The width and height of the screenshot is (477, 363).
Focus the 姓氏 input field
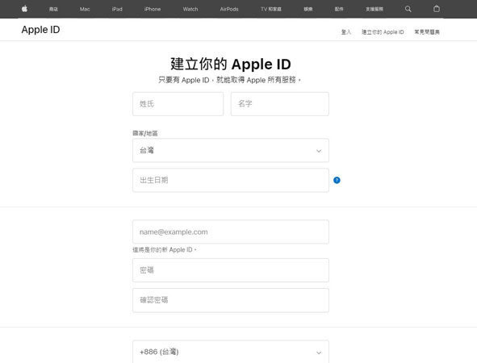(x=178, y=104)
